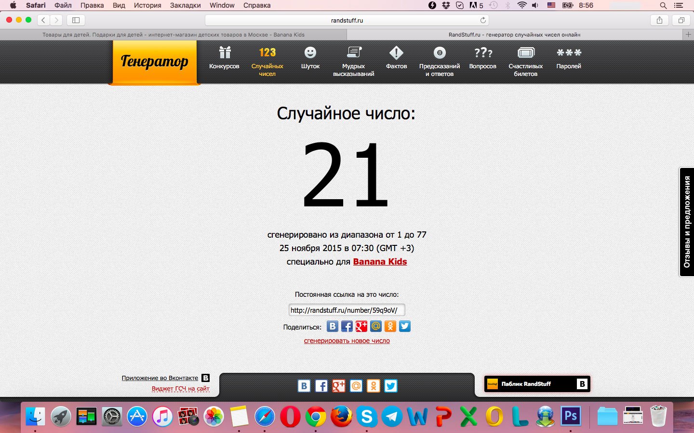This screenshot has height=433, width=694.
Task: Open Spotlight search in menu bar
Action: pos(663,5)
